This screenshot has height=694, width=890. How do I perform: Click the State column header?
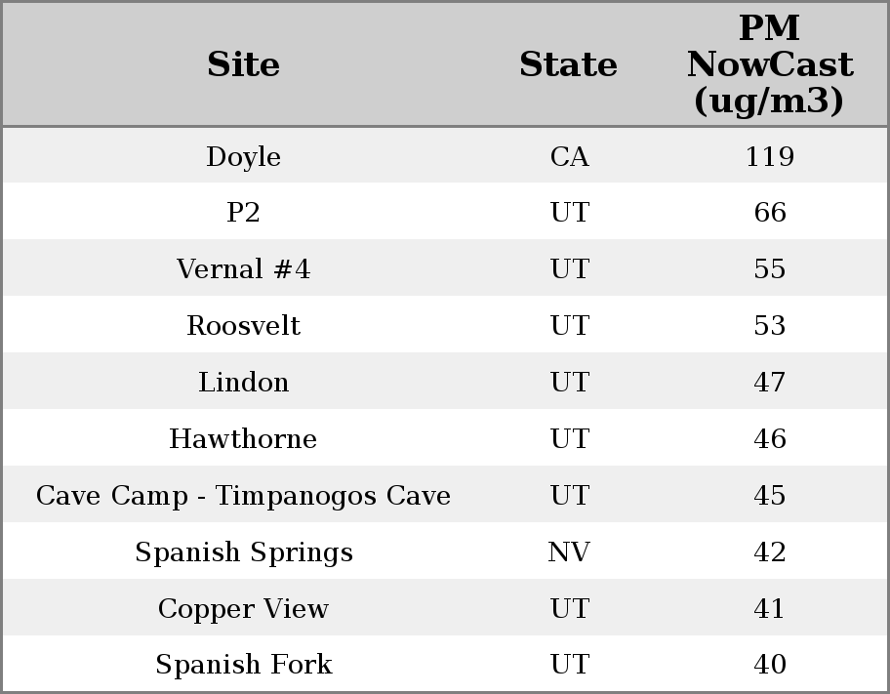(568, 65)
